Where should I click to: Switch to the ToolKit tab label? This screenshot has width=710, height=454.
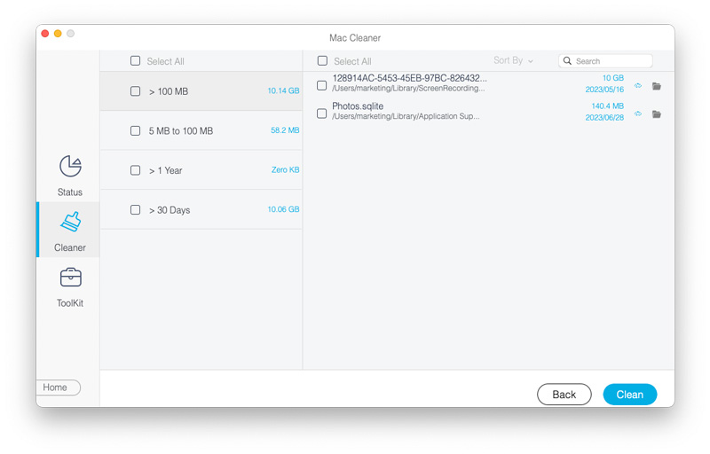point(70,303)
